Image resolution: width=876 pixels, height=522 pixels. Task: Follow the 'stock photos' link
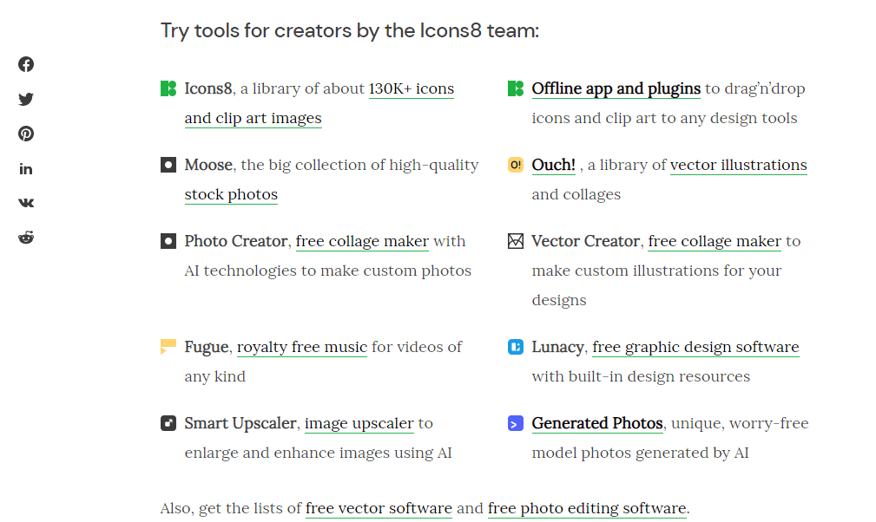point(231,194)
